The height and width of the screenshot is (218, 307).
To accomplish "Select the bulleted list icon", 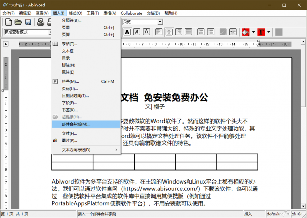I will (x=211, y=32).
